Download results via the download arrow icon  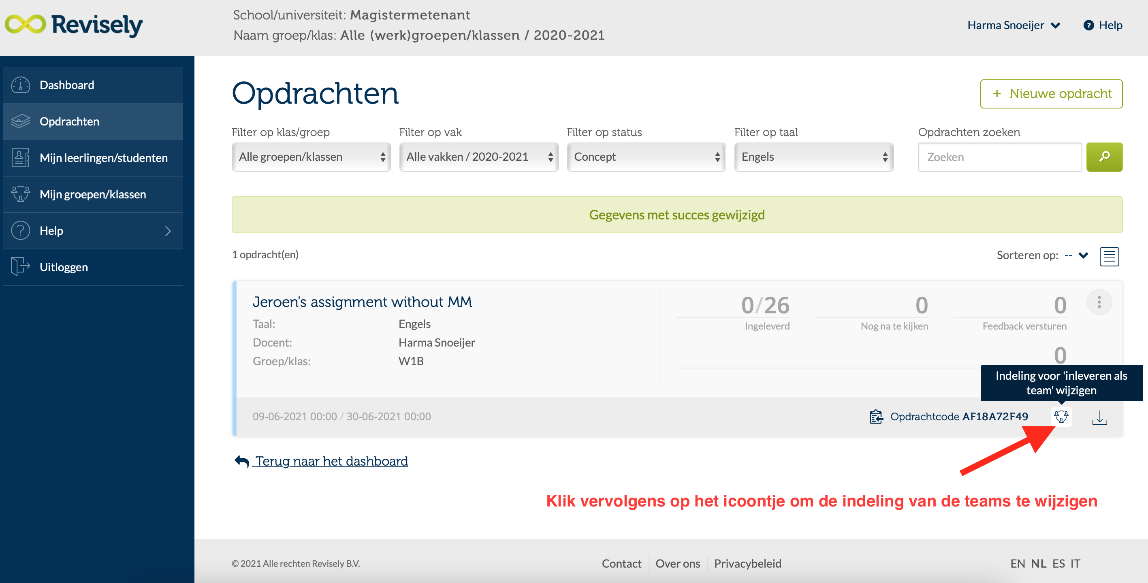(x=1099, y=418)
